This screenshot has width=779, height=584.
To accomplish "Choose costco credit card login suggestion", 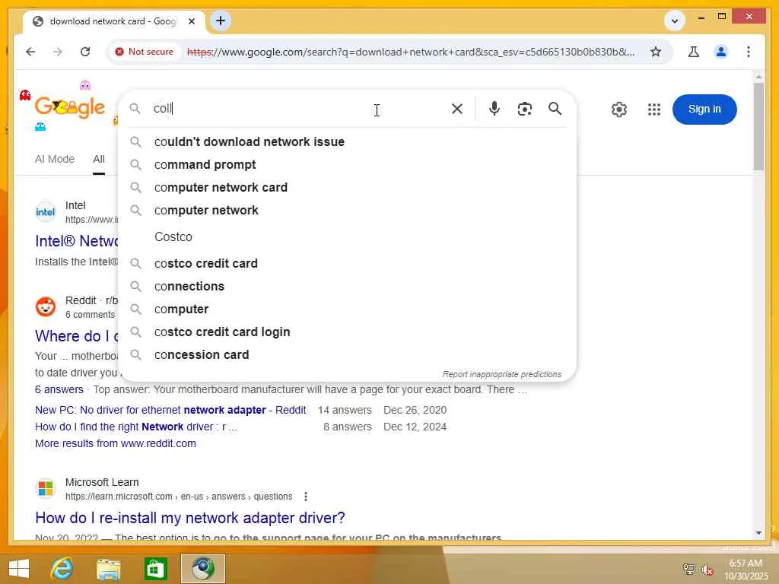I will (x=348, y=332).
